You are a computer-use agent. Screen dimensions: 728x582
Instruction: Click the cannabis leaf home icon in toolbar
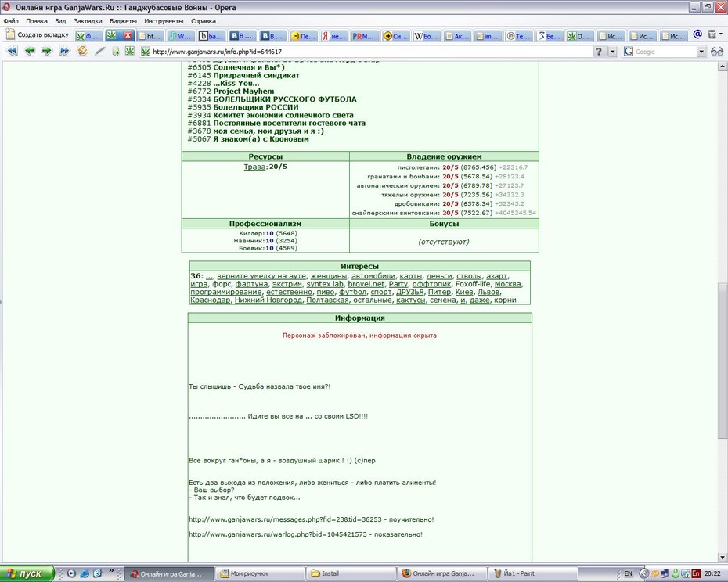pos(129,51)
